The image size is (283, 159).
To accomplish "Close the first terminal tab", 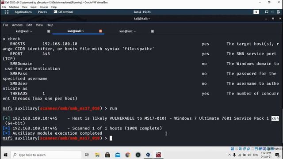I will click(x=49, y=31).
